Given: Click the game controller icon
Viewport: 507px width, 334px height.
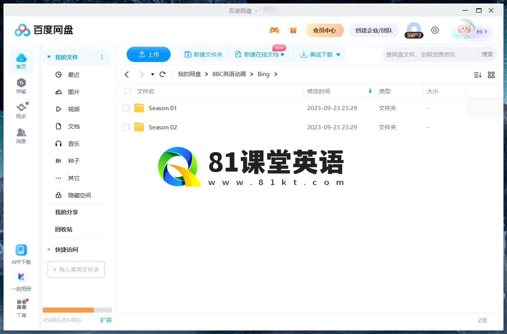Looking at the screenshot, I should [x=274, y=30].
